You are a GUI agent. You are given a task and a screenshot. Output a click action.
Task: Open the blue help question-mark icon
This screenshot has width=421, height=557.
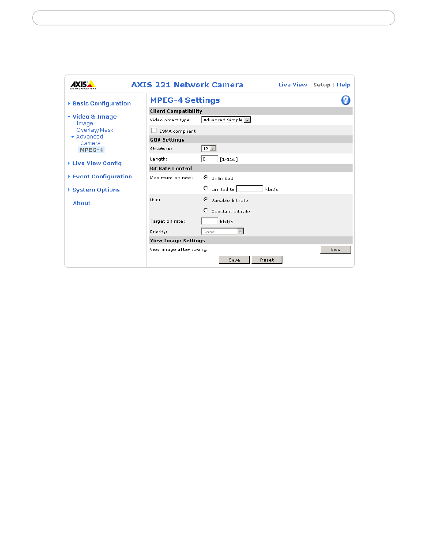(346, 100)
